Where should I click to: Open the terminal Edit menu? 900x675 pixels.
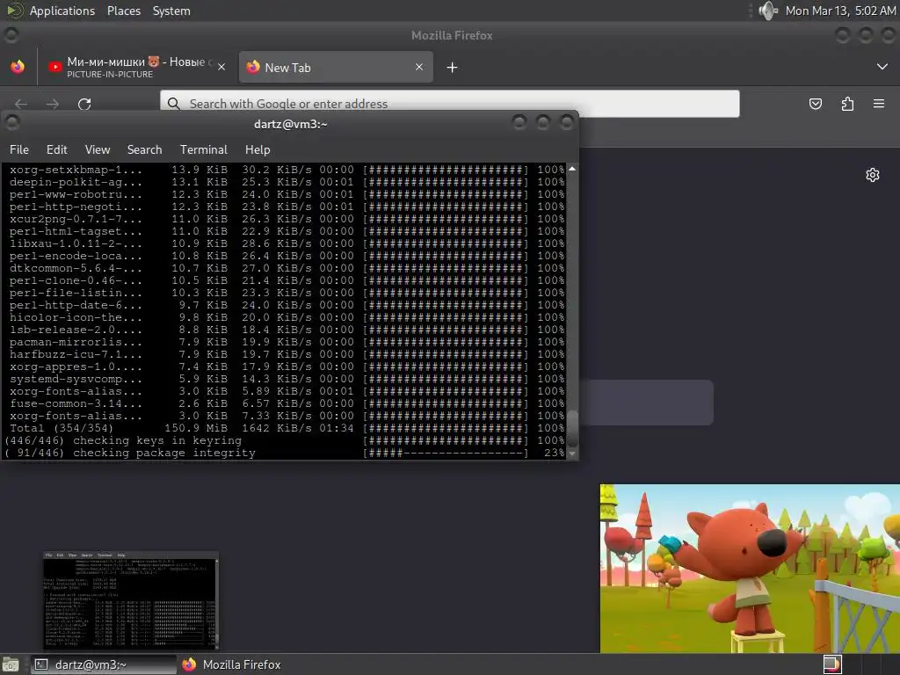coord(57,149)
